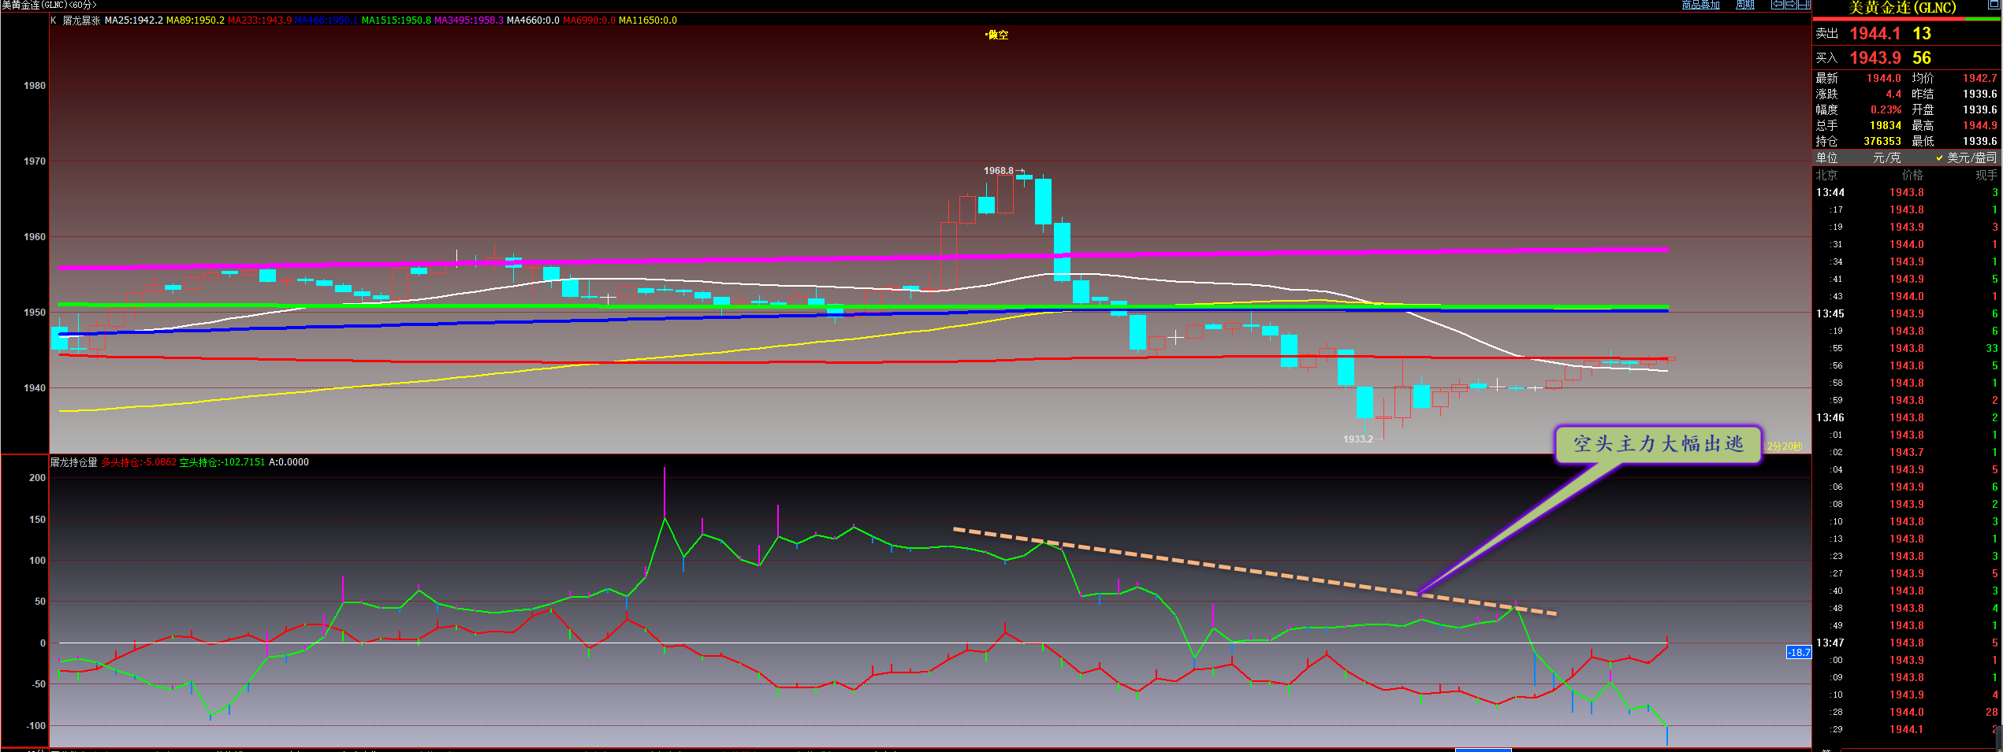Click the MA3495 magenta legend label

click(468, 20)
